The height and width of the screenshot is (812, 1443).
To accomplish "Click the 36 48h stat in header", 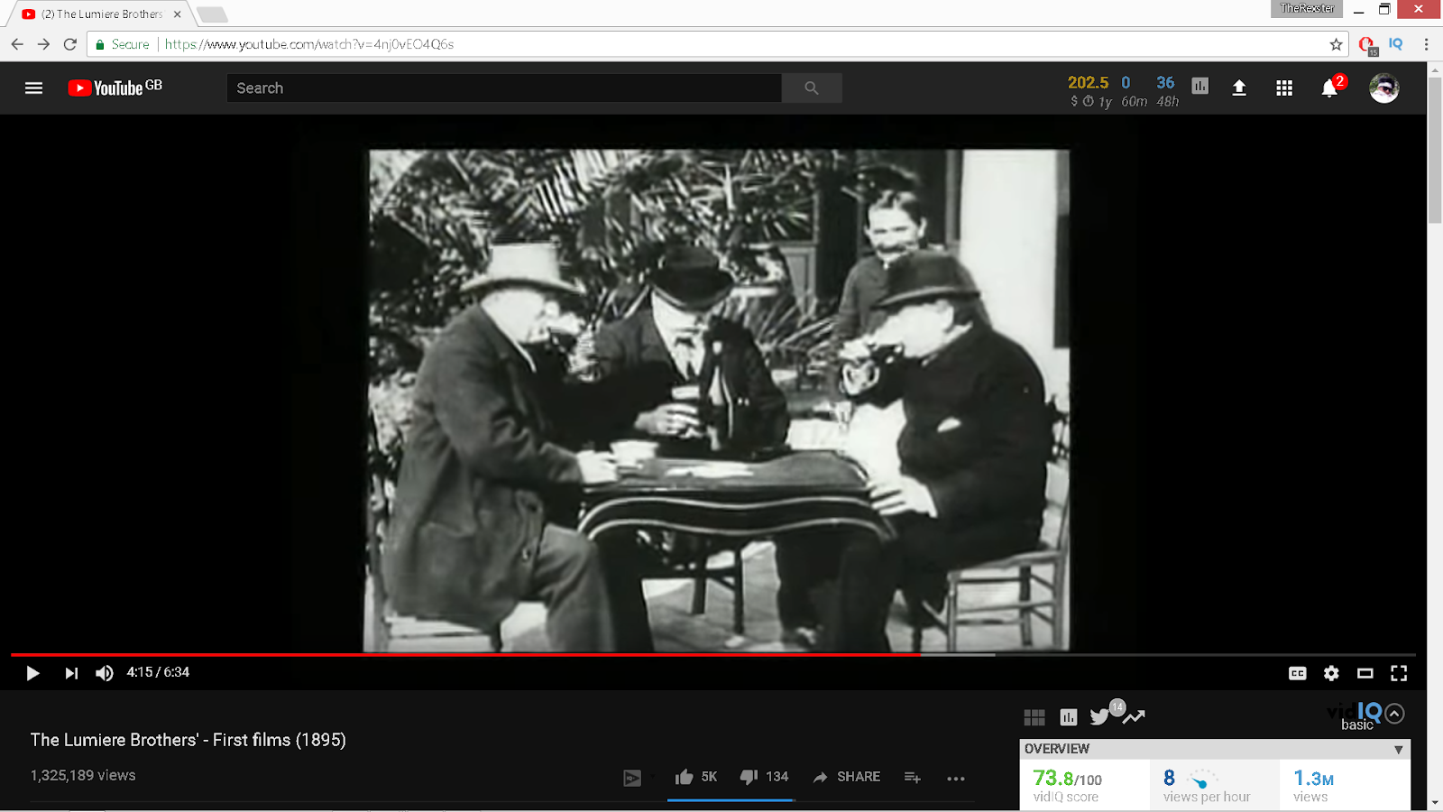I will click(x=1167, y=90).
